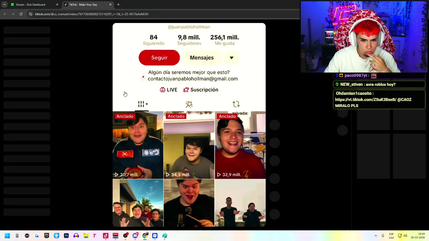The width and height of the screenshot is (429, 241).
Task: Open Voicemeeter from the taskbar
Action: coord(115,236)
